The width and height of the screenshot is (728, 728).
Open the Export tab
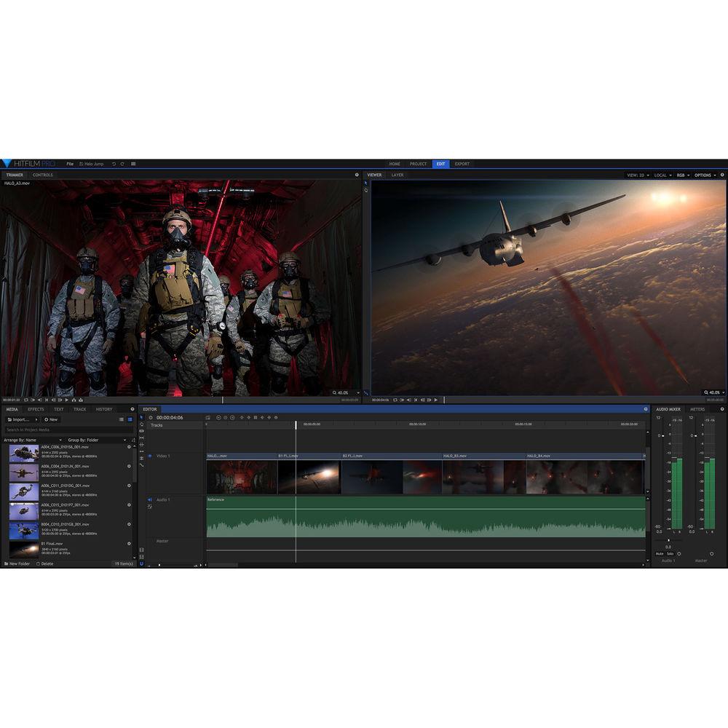(462, 164)
